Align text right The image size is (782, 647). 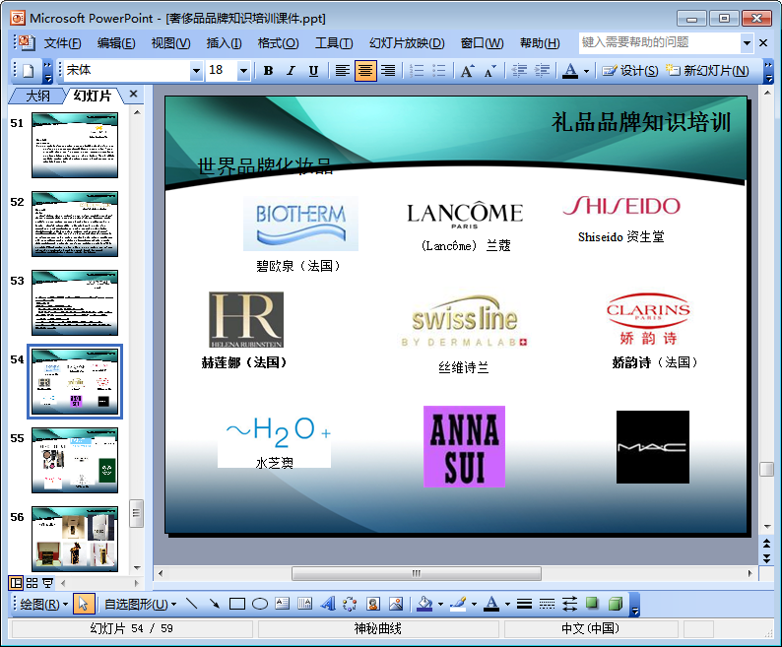point(388,71)
